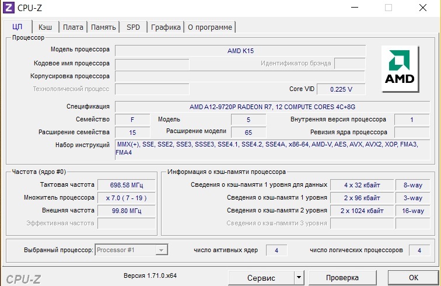Open the arrow menu next to Сервис
Image resolution: width=441 pixels, height=286 pixels.
tap(299, 277)
